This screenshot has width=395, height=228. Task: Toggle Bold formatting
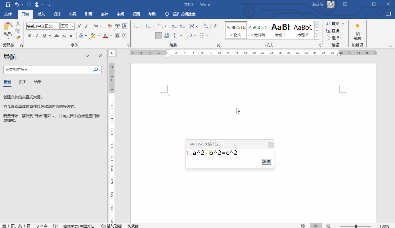(29, 36)
